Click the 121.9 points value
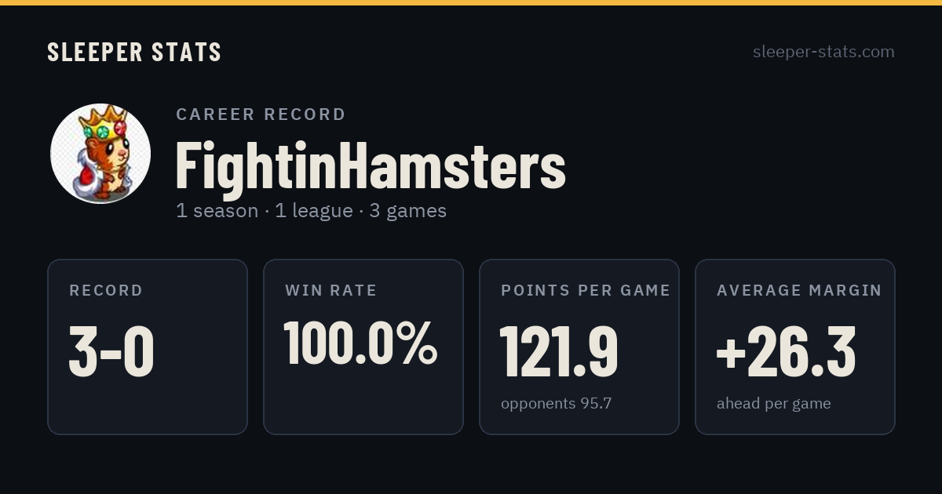The image size is (942, 494). 559,351
